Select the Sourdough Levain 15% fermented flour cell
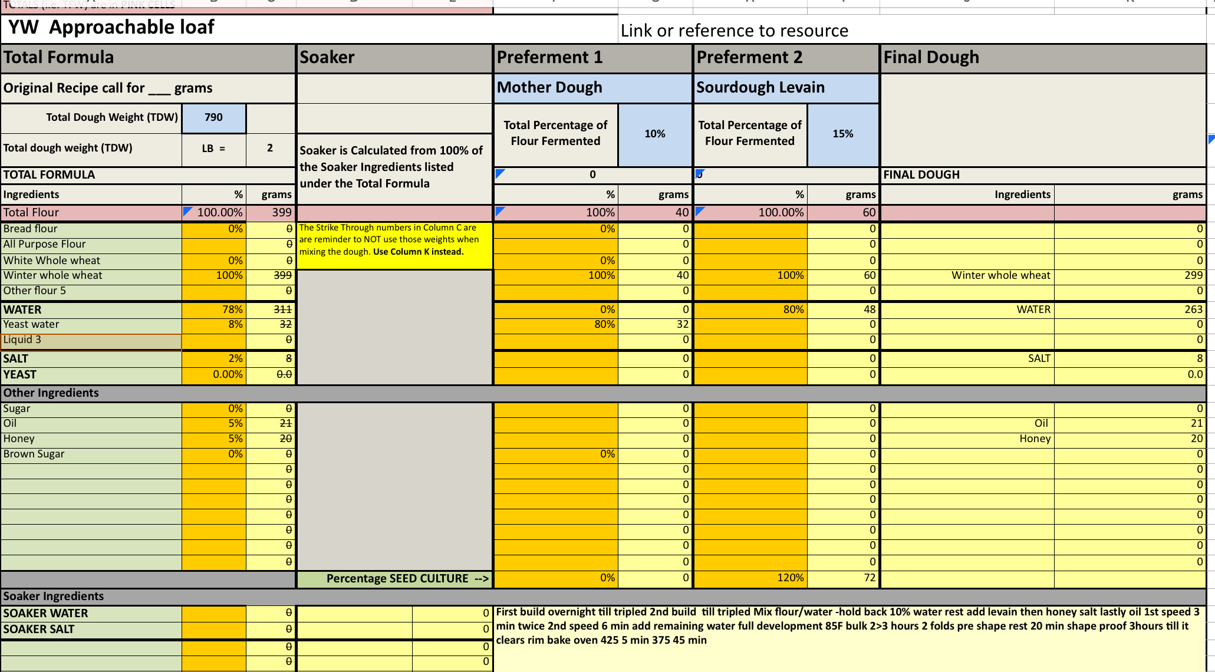This screenshot has width=1215, height=672. 843,134
